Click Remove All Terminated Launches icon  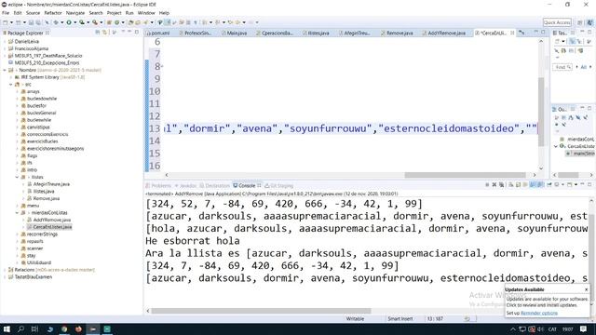pyautogui.click(x=501, y=185)
